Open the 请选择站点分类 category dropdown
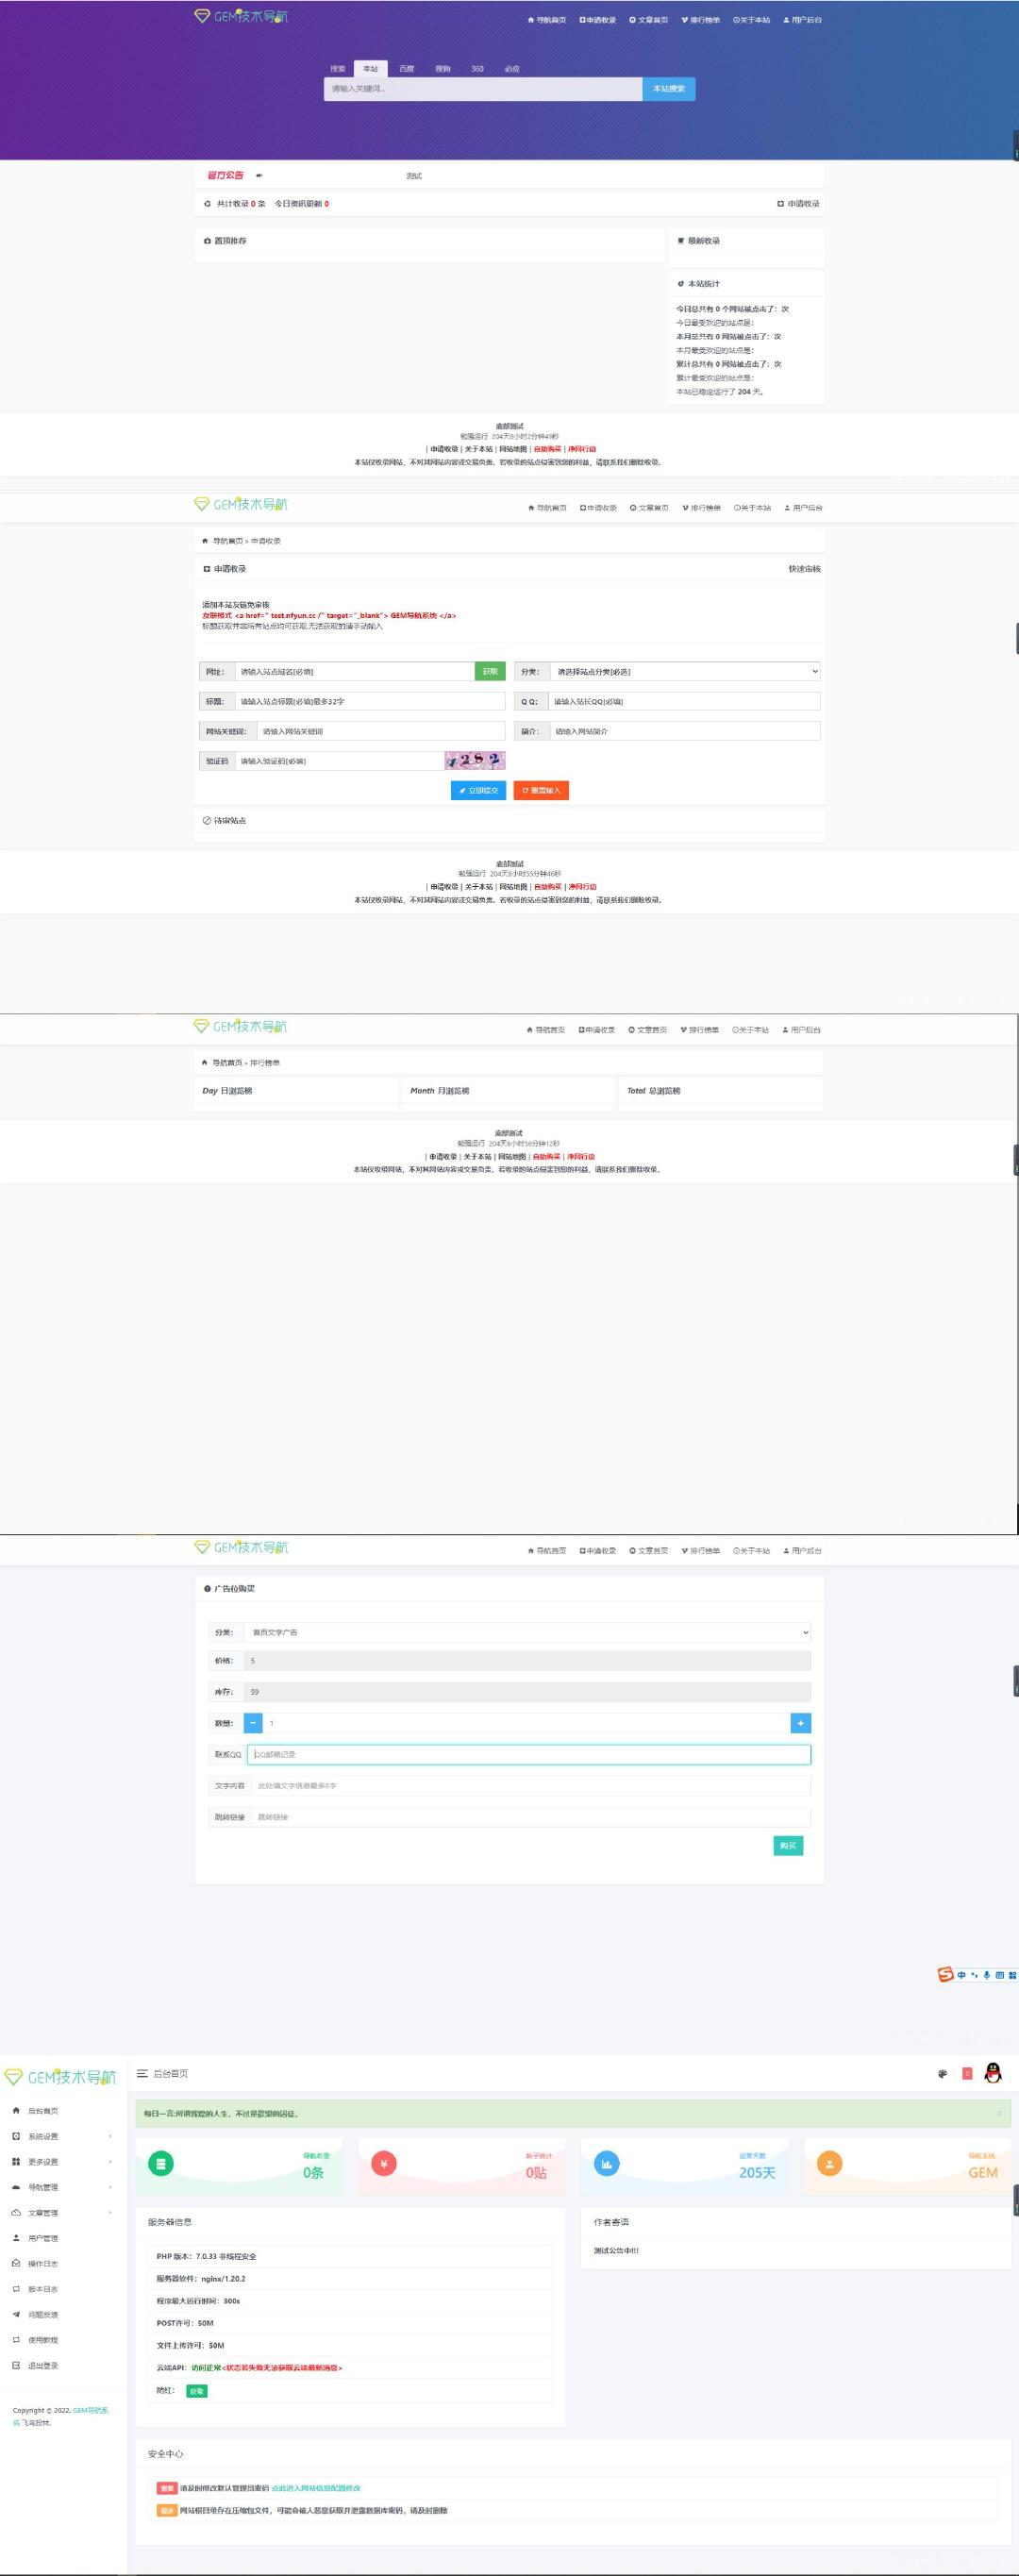 point(684,671)
